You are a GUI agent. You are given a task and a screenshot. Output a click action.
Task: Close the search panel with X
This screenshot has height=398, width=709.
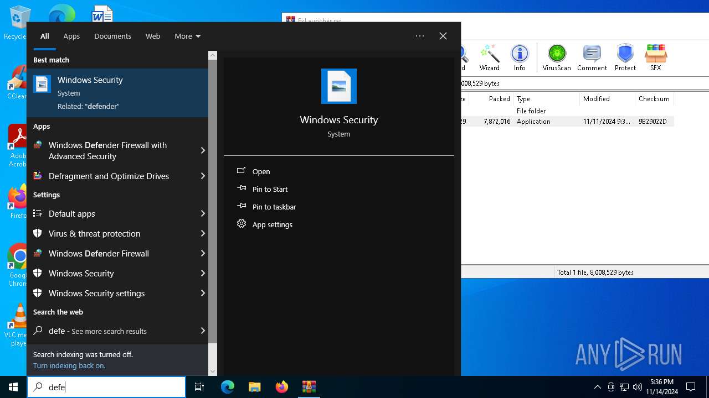(x=443, y=36)
